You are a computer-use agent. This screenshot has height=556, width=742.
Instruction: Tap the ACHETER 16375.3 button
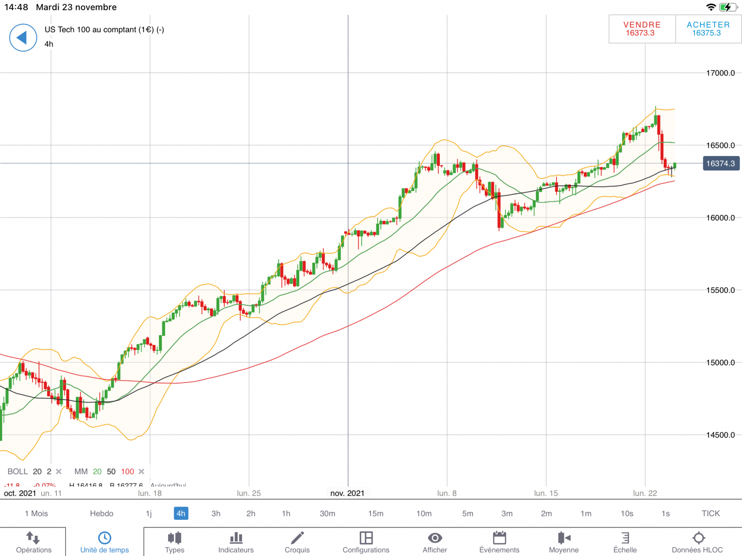[x=708, y=29]
